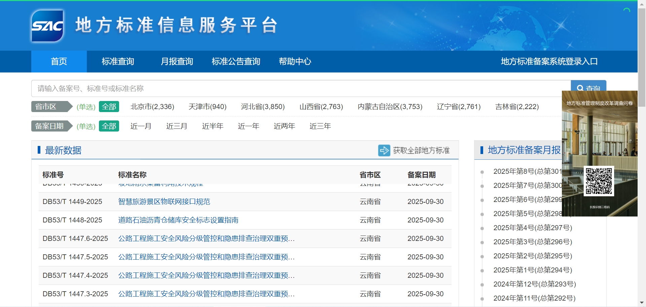Open 帮助中心 in the navigation bar

click(295, 61)
